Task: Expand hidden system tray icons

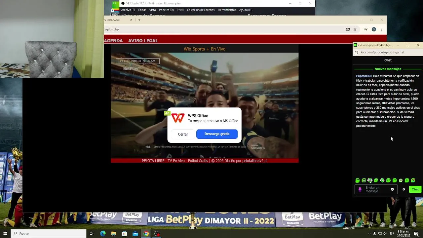Action: 369,234
